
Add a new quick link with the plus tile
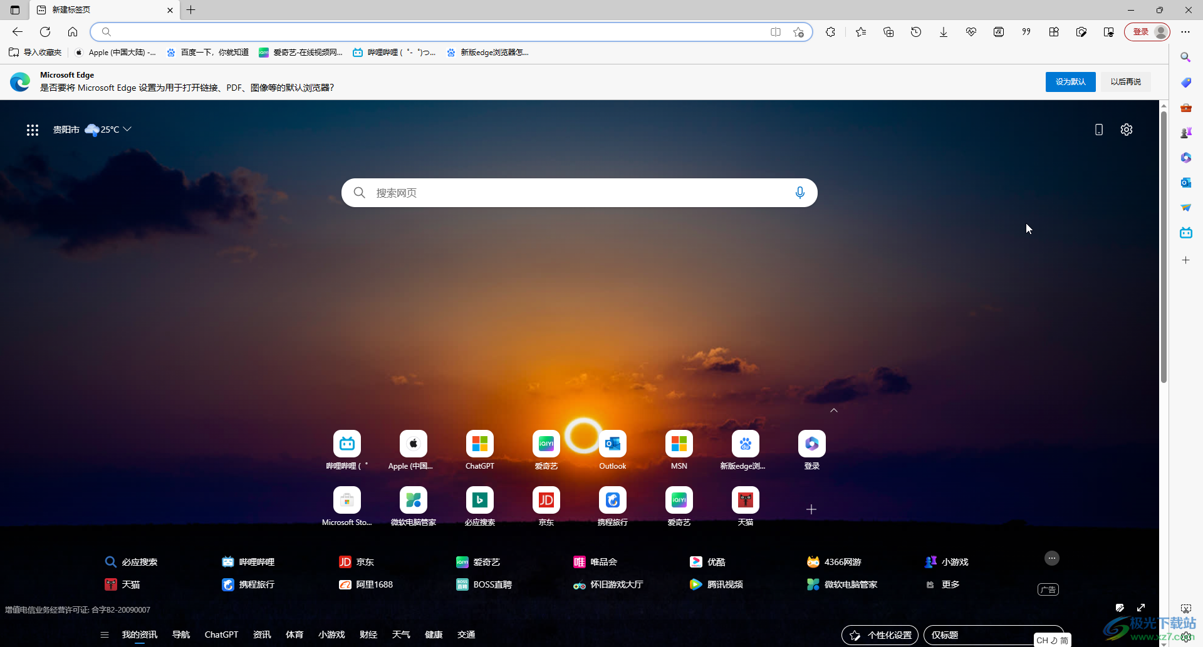[x=811, y=509]
